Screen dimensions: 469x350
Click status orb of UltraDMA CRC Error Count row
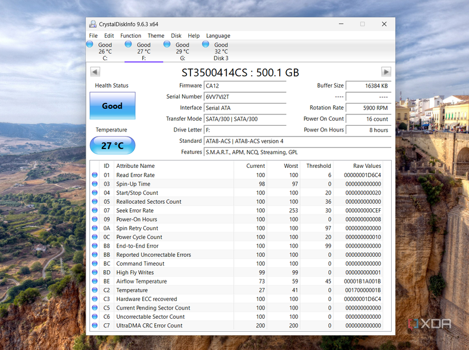click(x=95, y=325)
